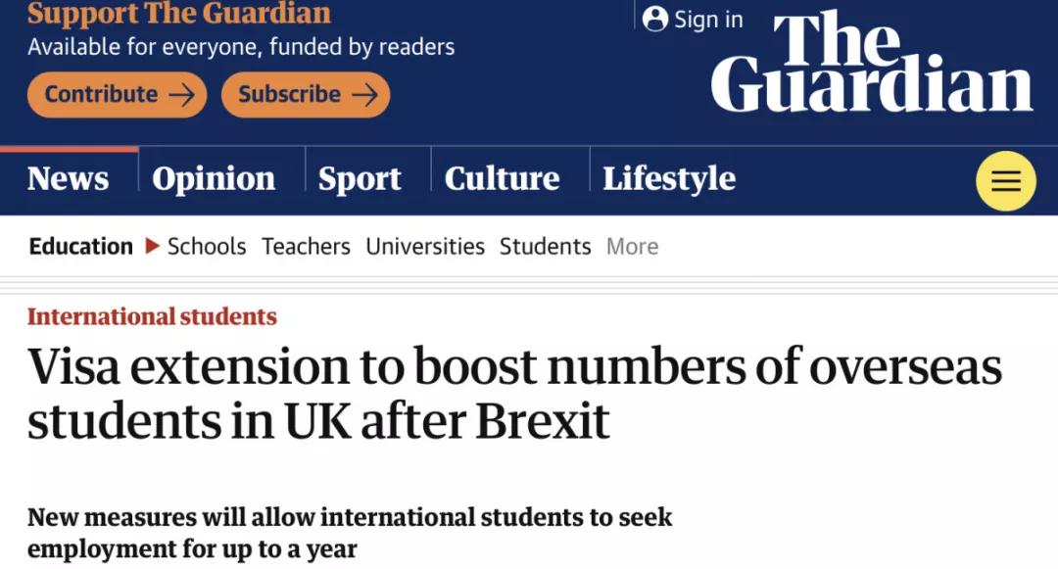Image resolution: width=1058 pixels, height=569 pixels.
Task: Open the yellow hamburger menu
Action: (1005, 181)
